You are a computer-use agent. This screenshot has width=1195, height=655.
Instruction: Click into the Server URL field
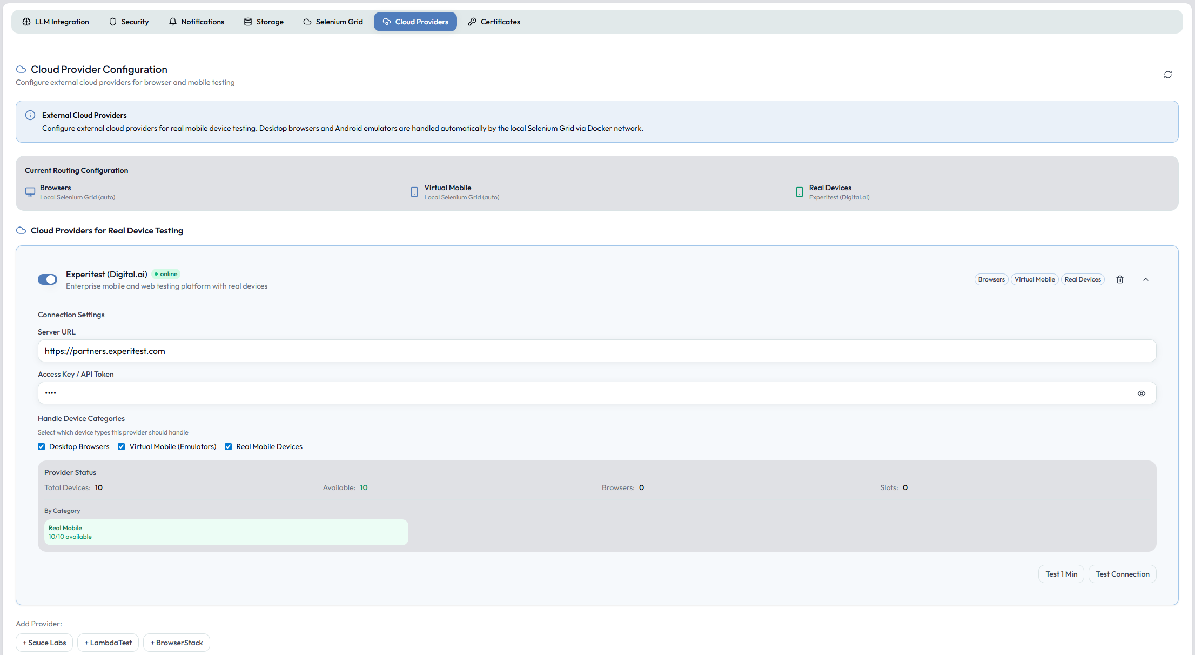tap(597, 351)
